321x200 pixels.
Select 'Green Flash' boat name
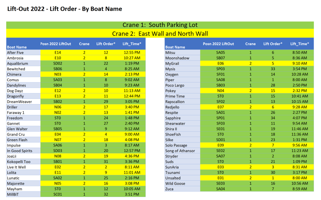click(x=17, y=140)
